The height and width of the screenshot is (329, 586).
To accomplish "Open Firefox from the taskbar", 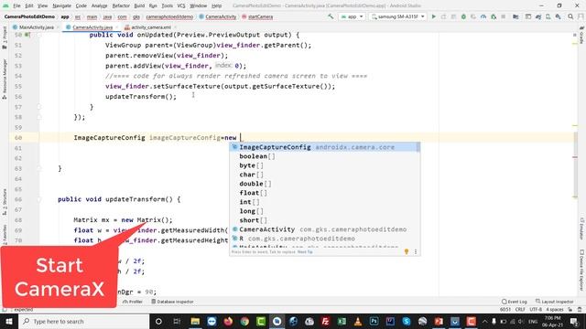I will point(228,321).
